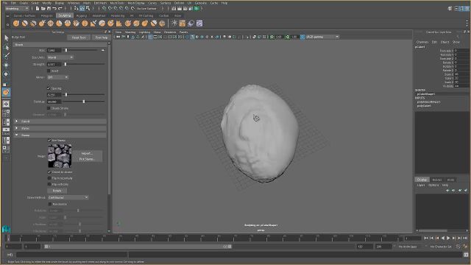This screenshot has height=265, width=471.
Task: Enable Flip vertically checkbox
Action: [49, 184]
